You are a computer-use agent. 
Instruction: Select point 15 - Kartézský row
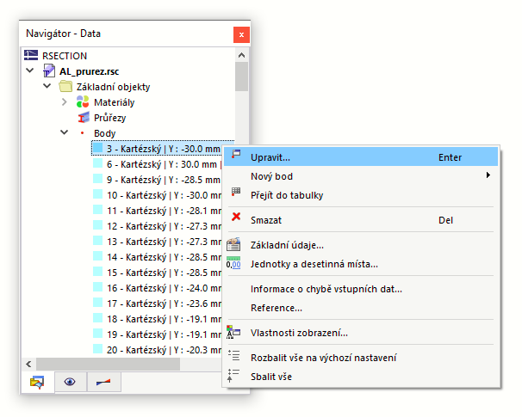(157, 273)
